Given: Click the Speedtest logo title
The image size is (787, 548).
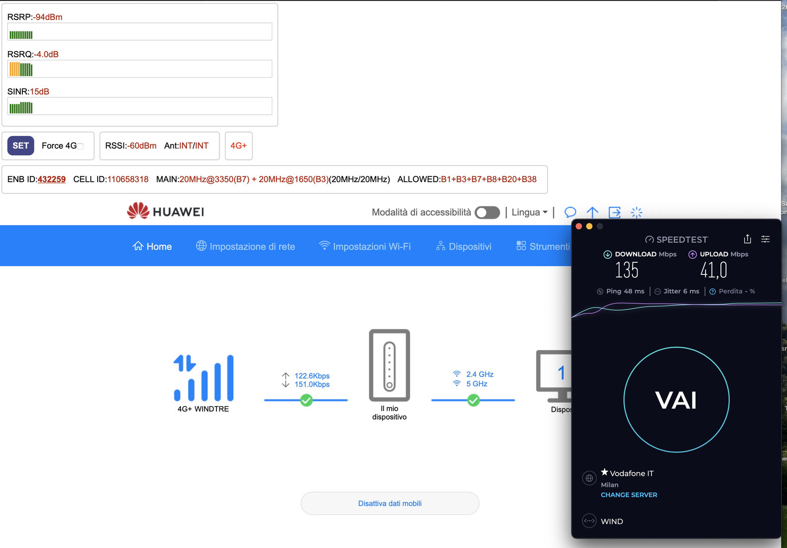Looking at the screenshot, I should click(x=676, y=239).
